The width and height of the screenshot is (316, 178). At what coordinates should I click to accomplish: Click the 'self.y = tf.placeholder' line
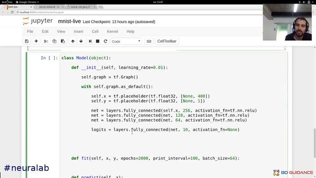coord(148,101)
